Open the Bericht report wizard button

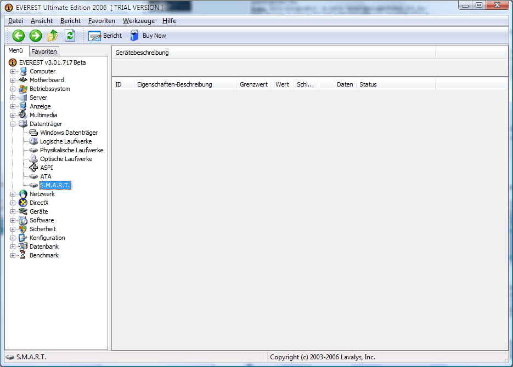coord(105,36)
